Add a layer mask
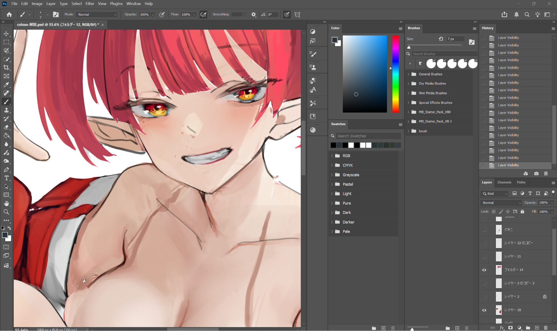557x331 pixels. pos(510,328)
